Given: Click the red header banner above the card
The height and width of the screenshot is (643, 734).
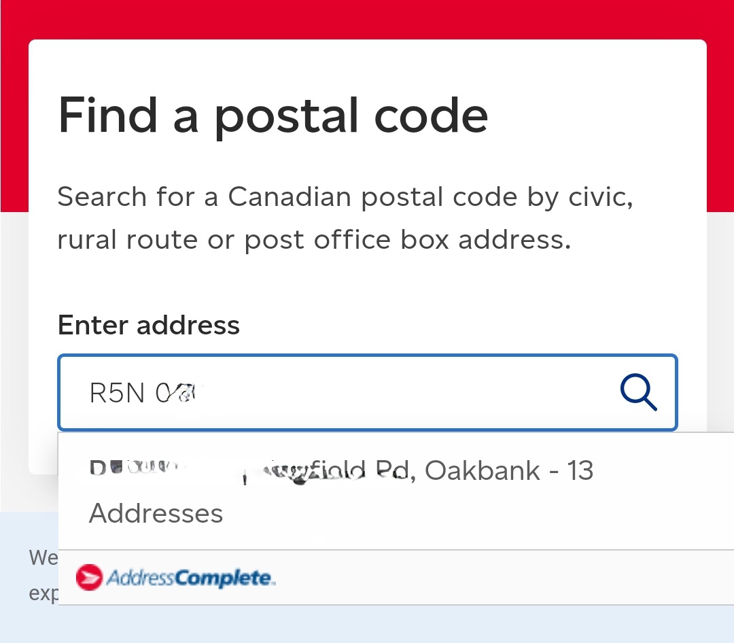Looking at the screenshot, I should pyautogui.click(x=367, y=19).
